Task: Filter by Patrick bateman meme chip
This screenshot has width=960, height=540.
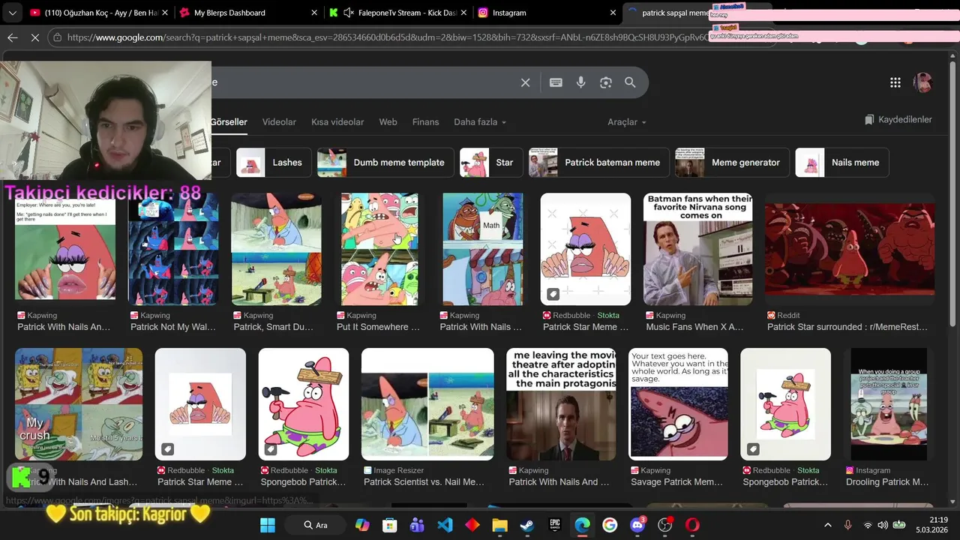Action: (599, 162)
